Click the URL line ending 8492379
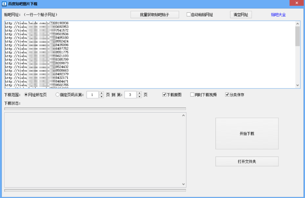The image size is (305, 198). click(x=36, y=74)
